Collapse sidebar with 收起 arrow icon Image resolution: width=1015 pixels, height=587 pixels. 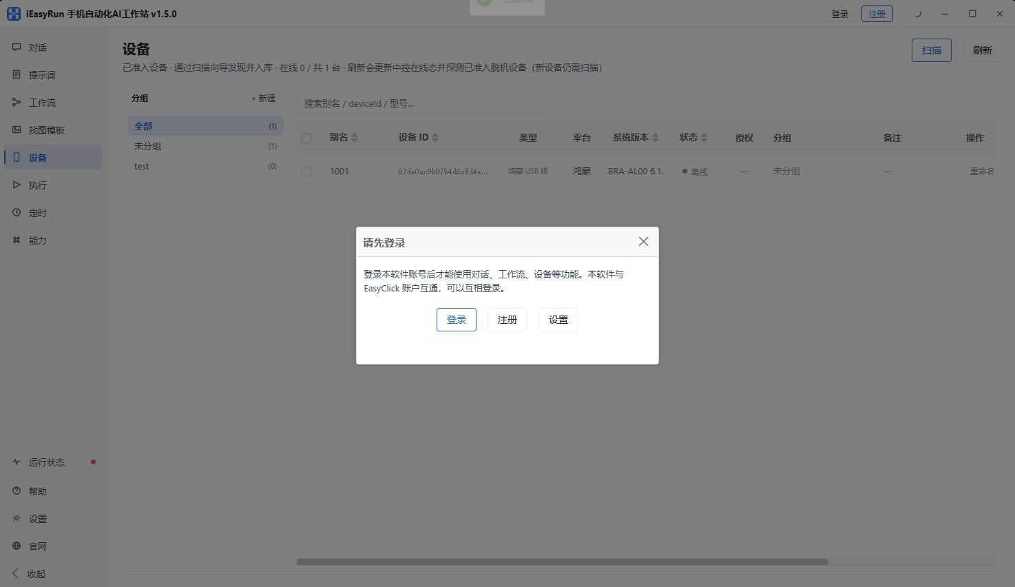15,573
